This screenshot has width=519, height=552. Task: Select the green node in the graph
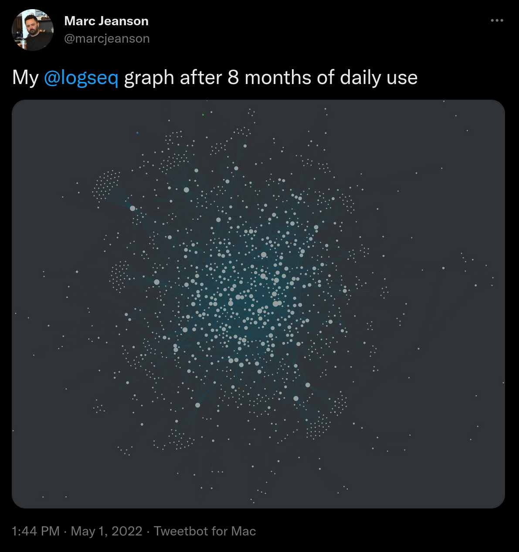[203, 114]
